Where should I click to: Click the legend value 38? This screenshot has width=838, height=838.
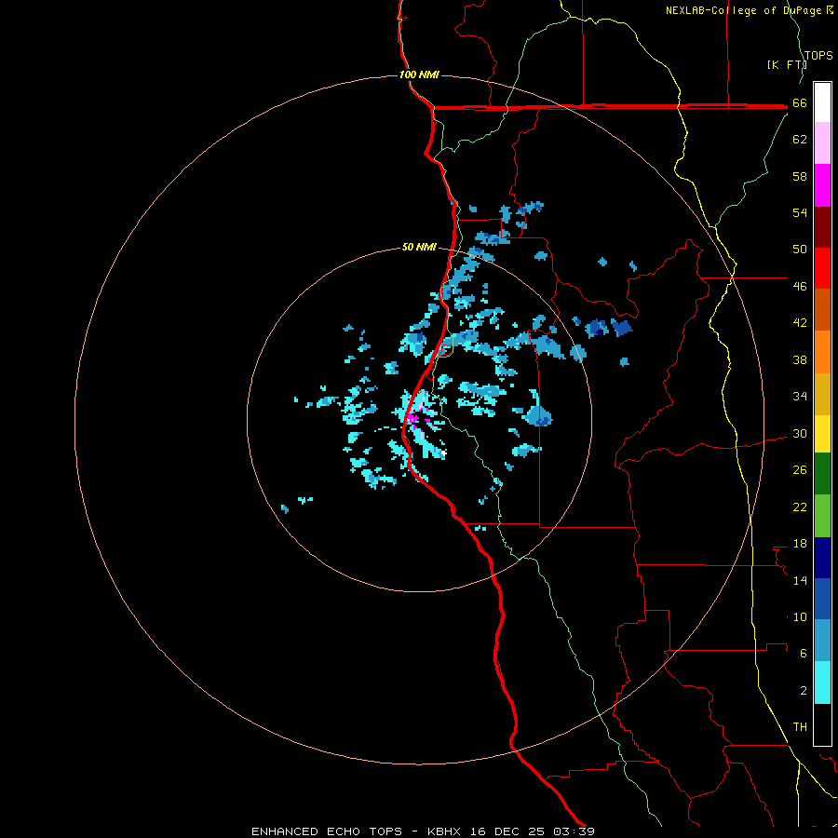pos(800,360)
